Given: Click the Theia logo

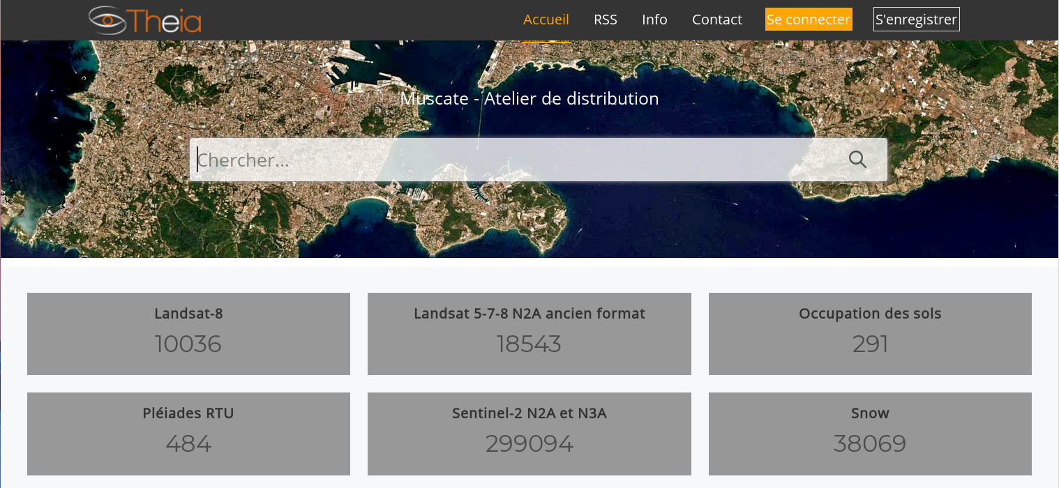Looking at the screenshot, I should coord(145,20).
